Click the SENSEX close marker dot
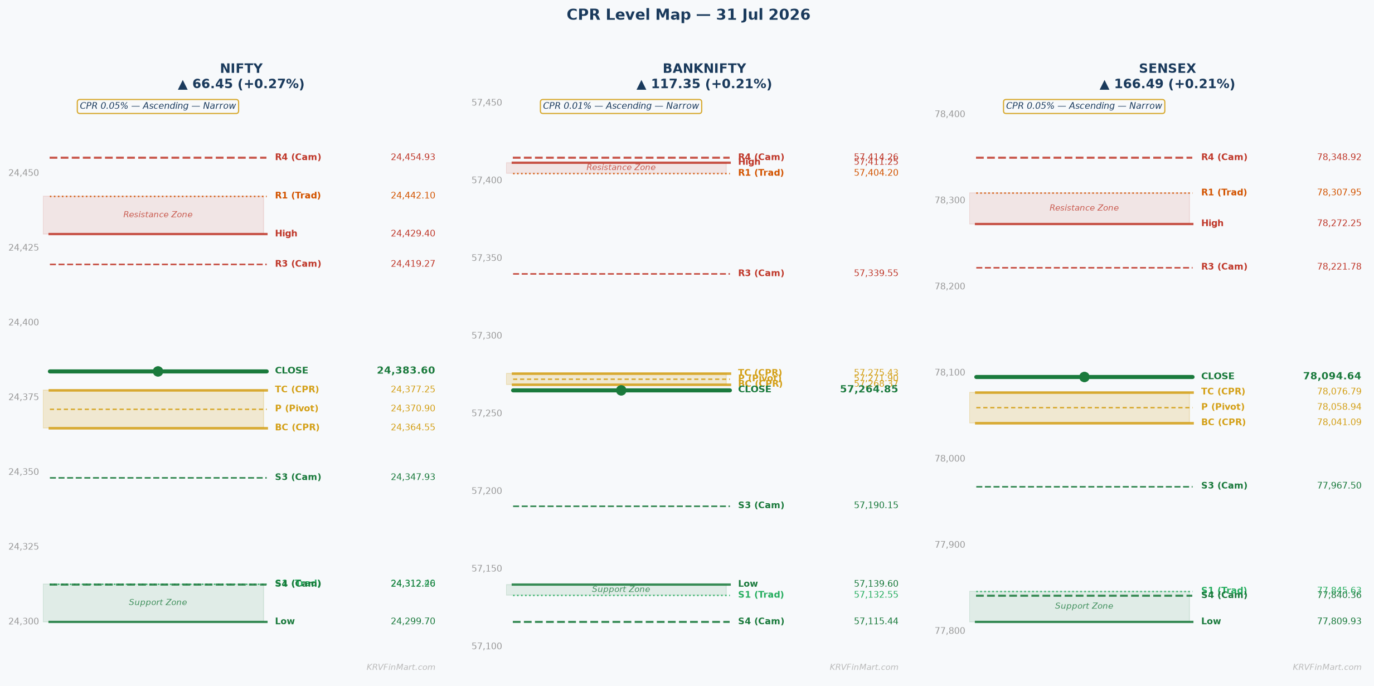 pyautogui.click(x=1084, y=377)
